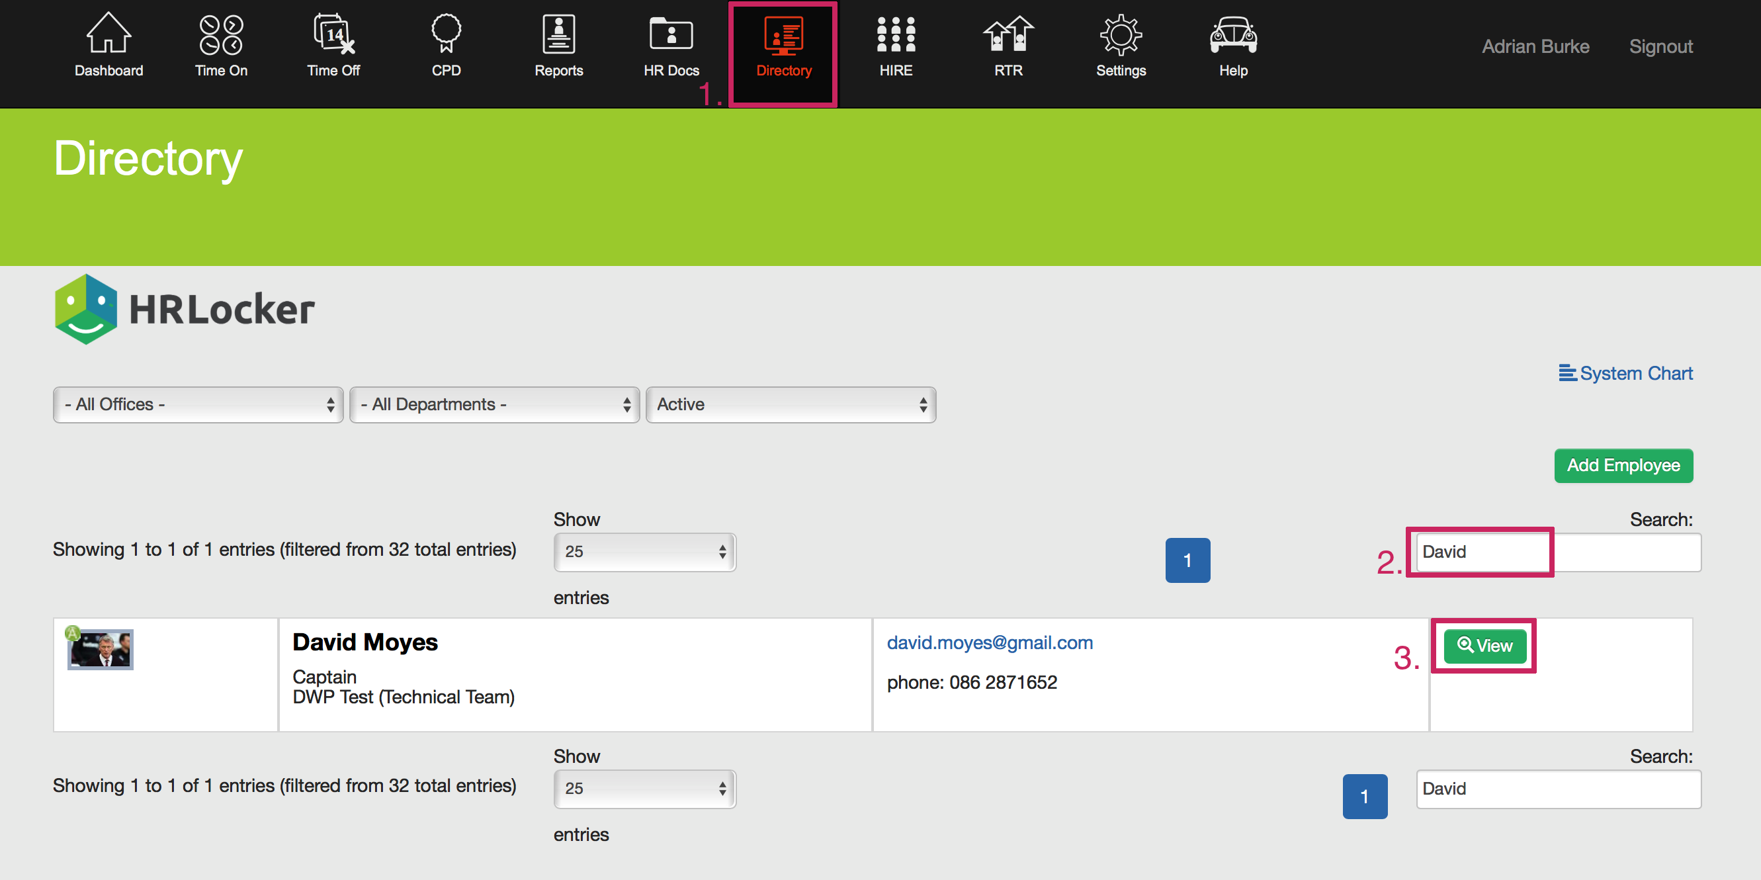Viewport: 1761px width, 880px height.
Task: Click the Help car icon
Action: click(1233, 36)
